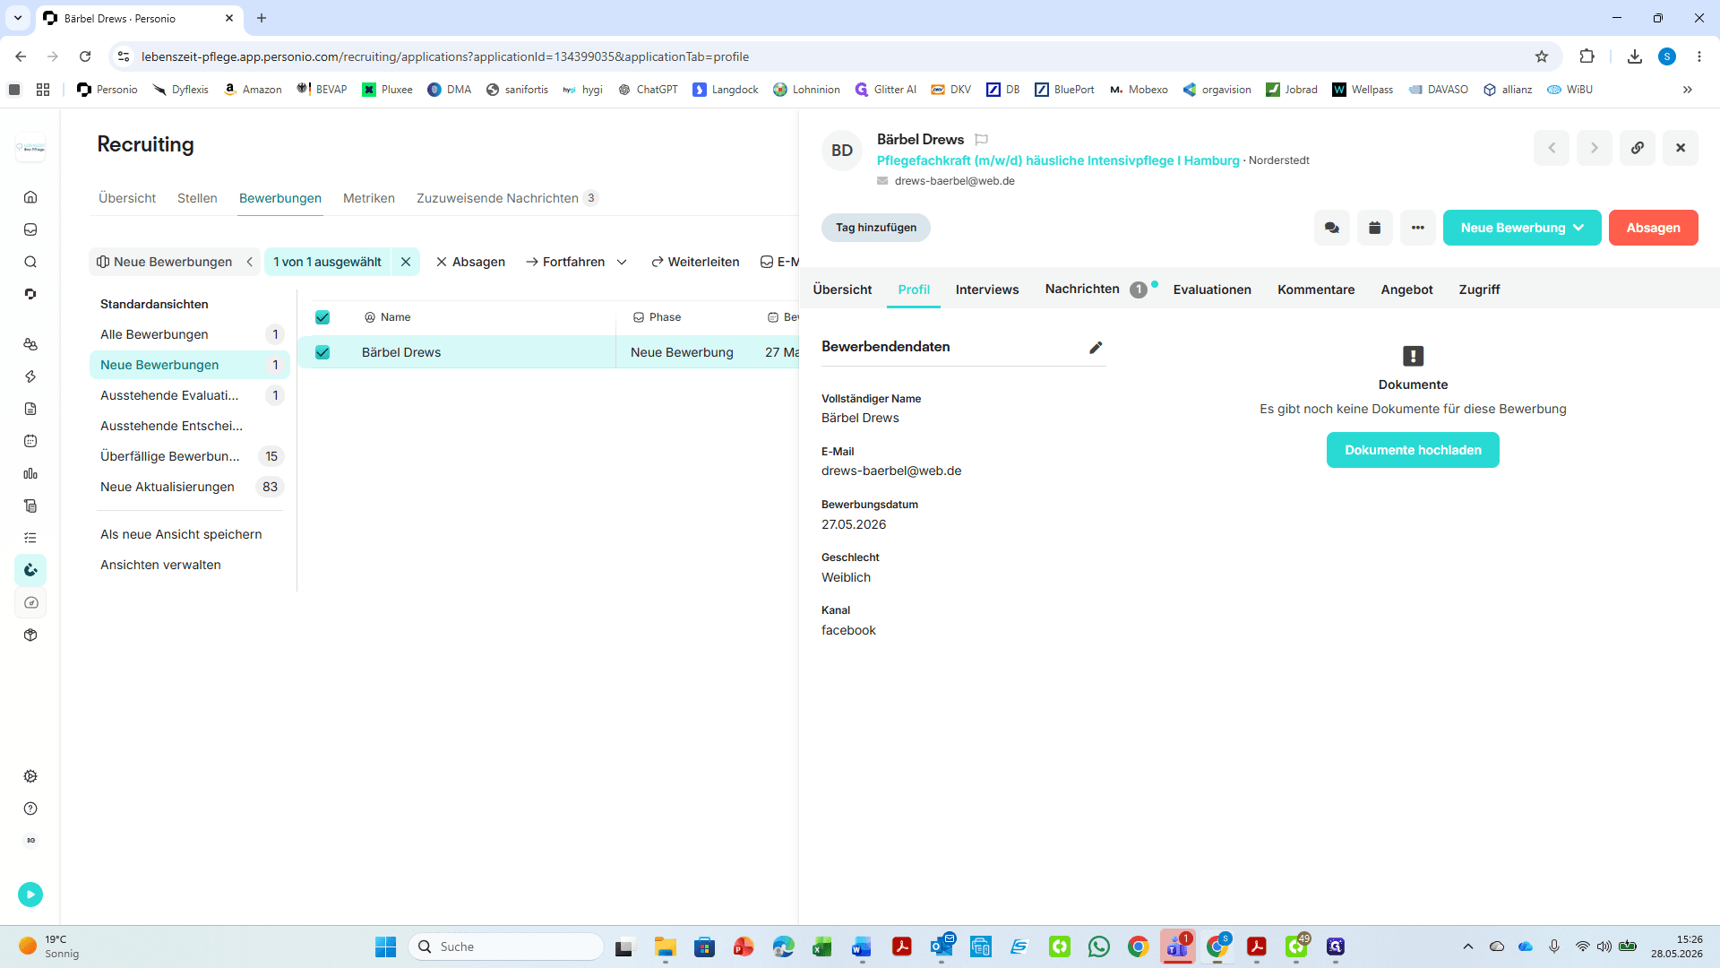Open the Personio bookmark
1720x968 pixels.
(107, 90)
